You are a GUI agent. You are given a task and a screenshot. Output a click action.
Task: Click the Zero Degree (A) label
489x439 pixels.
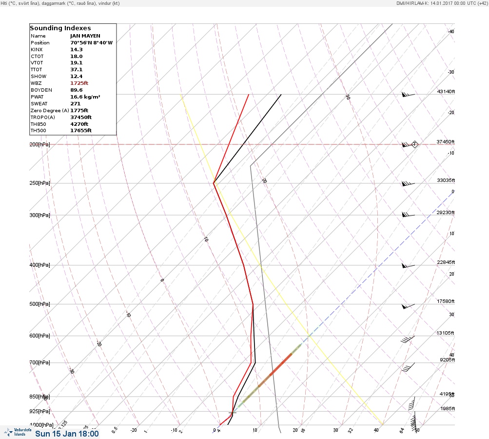pyautogui.click(x=50, y=110)
